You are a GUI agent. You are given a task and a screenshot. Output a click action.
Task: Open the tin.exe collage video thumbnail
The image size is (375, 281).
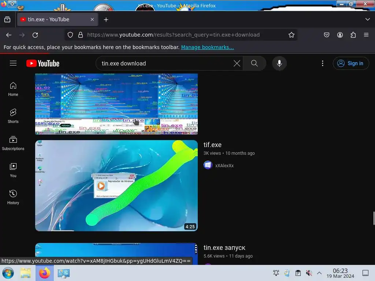116,104
